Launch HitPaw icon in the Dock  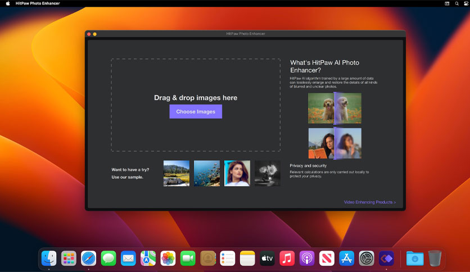[x=386, y=258]
